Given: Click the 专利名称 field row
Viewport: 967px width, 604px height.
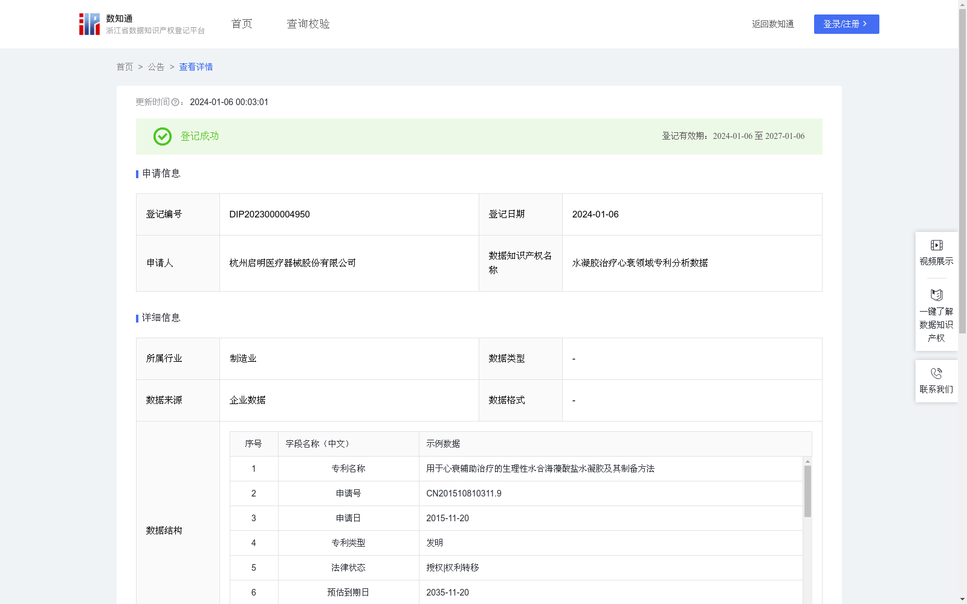Looking at the screenshot, I should pos(516,469).
